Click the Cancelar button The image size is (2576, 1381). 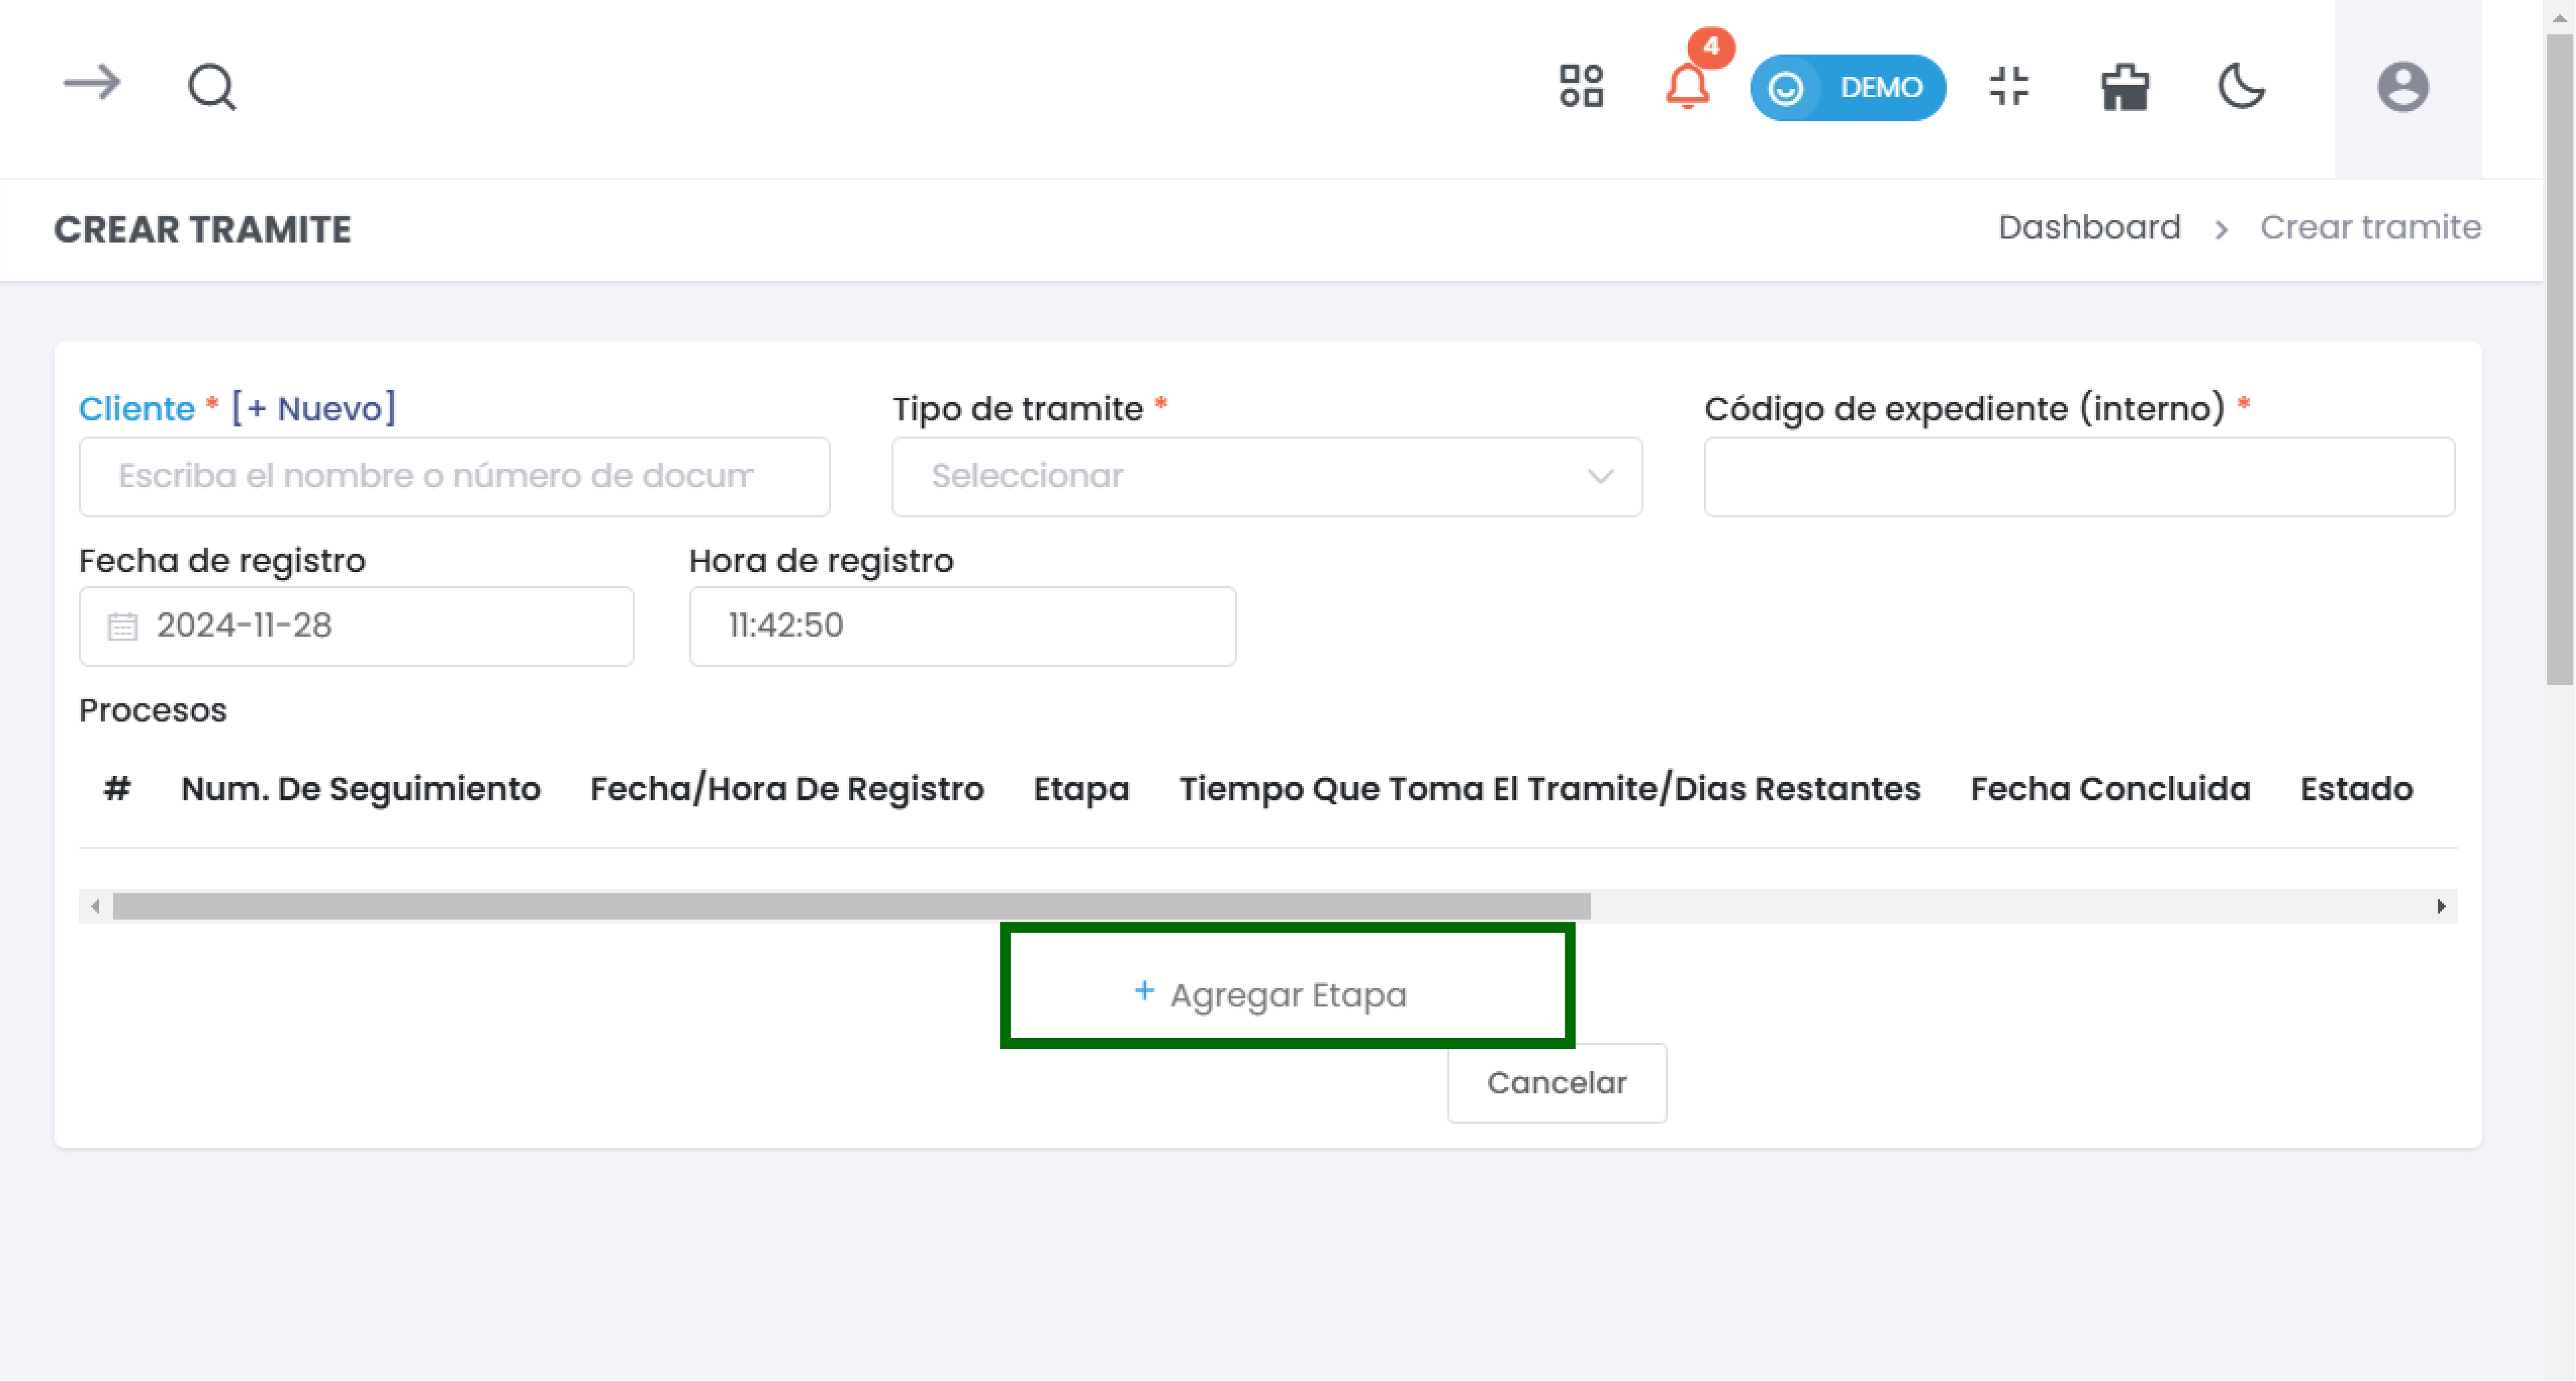1556,1083
